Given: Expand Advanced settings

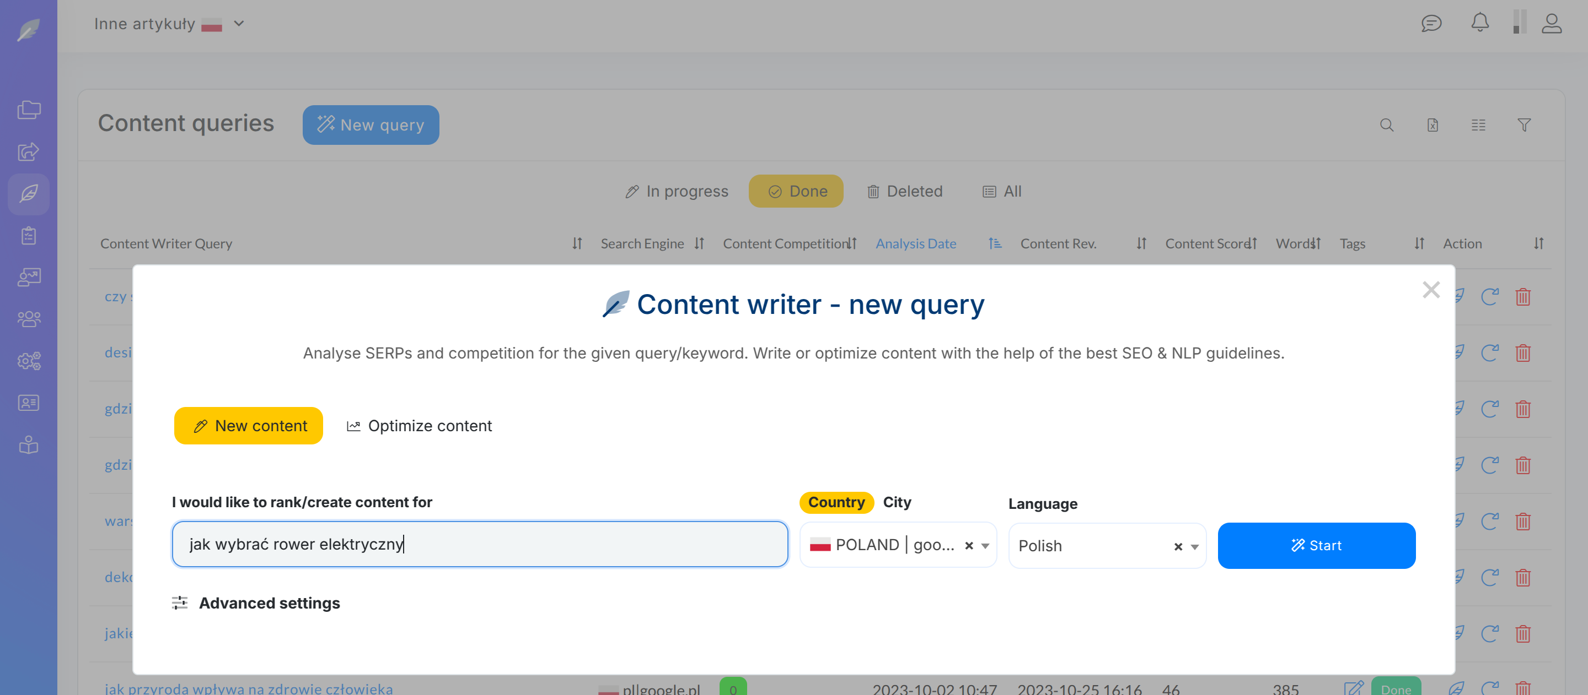Looking at the screenshot, I should [x=256, y=603].
